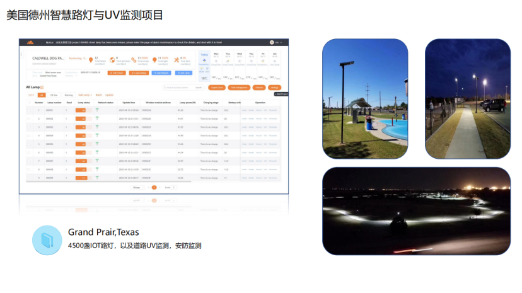This screenshot has width=522, height=293.
Task: Click the total lamps bulb icon
Action: 91,60
